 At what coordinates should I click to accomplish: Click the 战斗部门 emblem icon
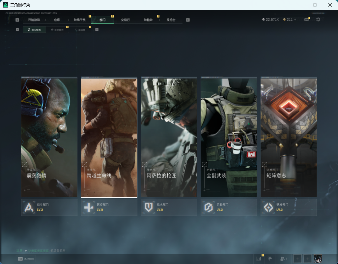[x=29, y=207]
